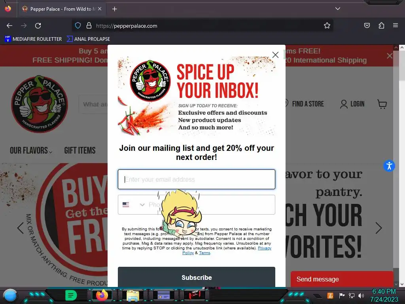Open the accessibility widget button

(x=389, y=166)
